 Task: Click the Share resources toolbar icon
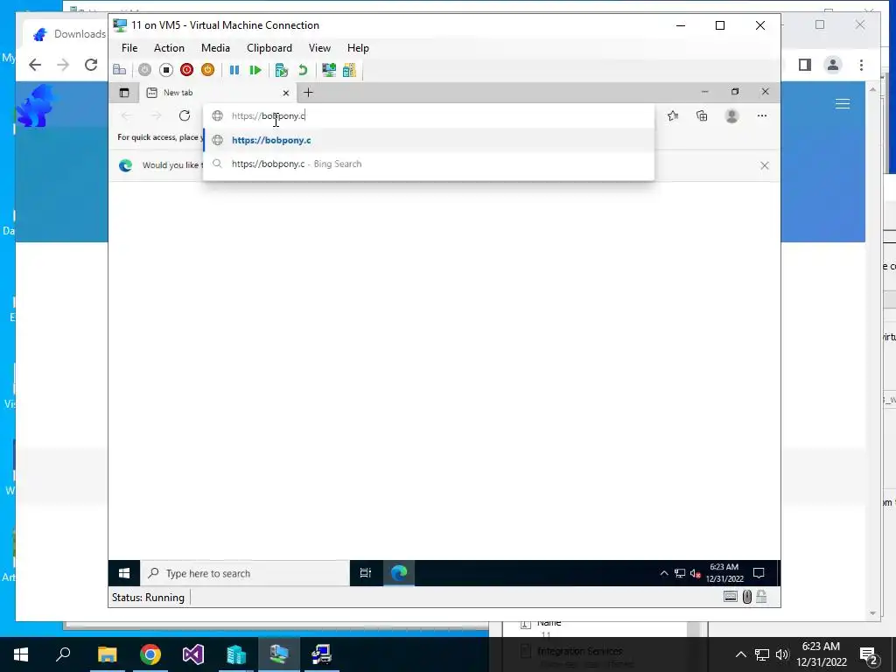tap(349, 70)
